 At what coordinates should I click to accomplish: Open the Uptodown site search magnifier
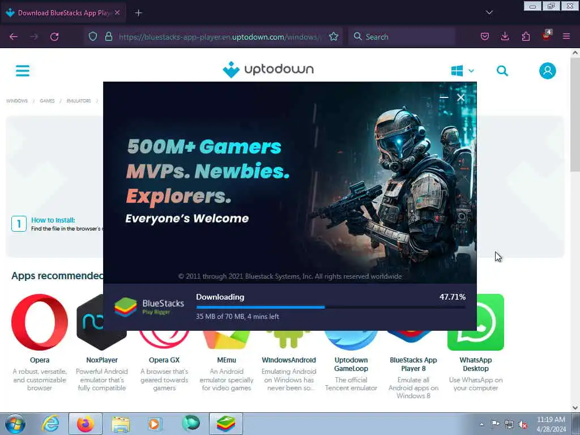pos(502,71)
